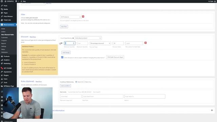Click the user greeting in admin bar
This screenshot has height=122, width=217.
[212, 1]
